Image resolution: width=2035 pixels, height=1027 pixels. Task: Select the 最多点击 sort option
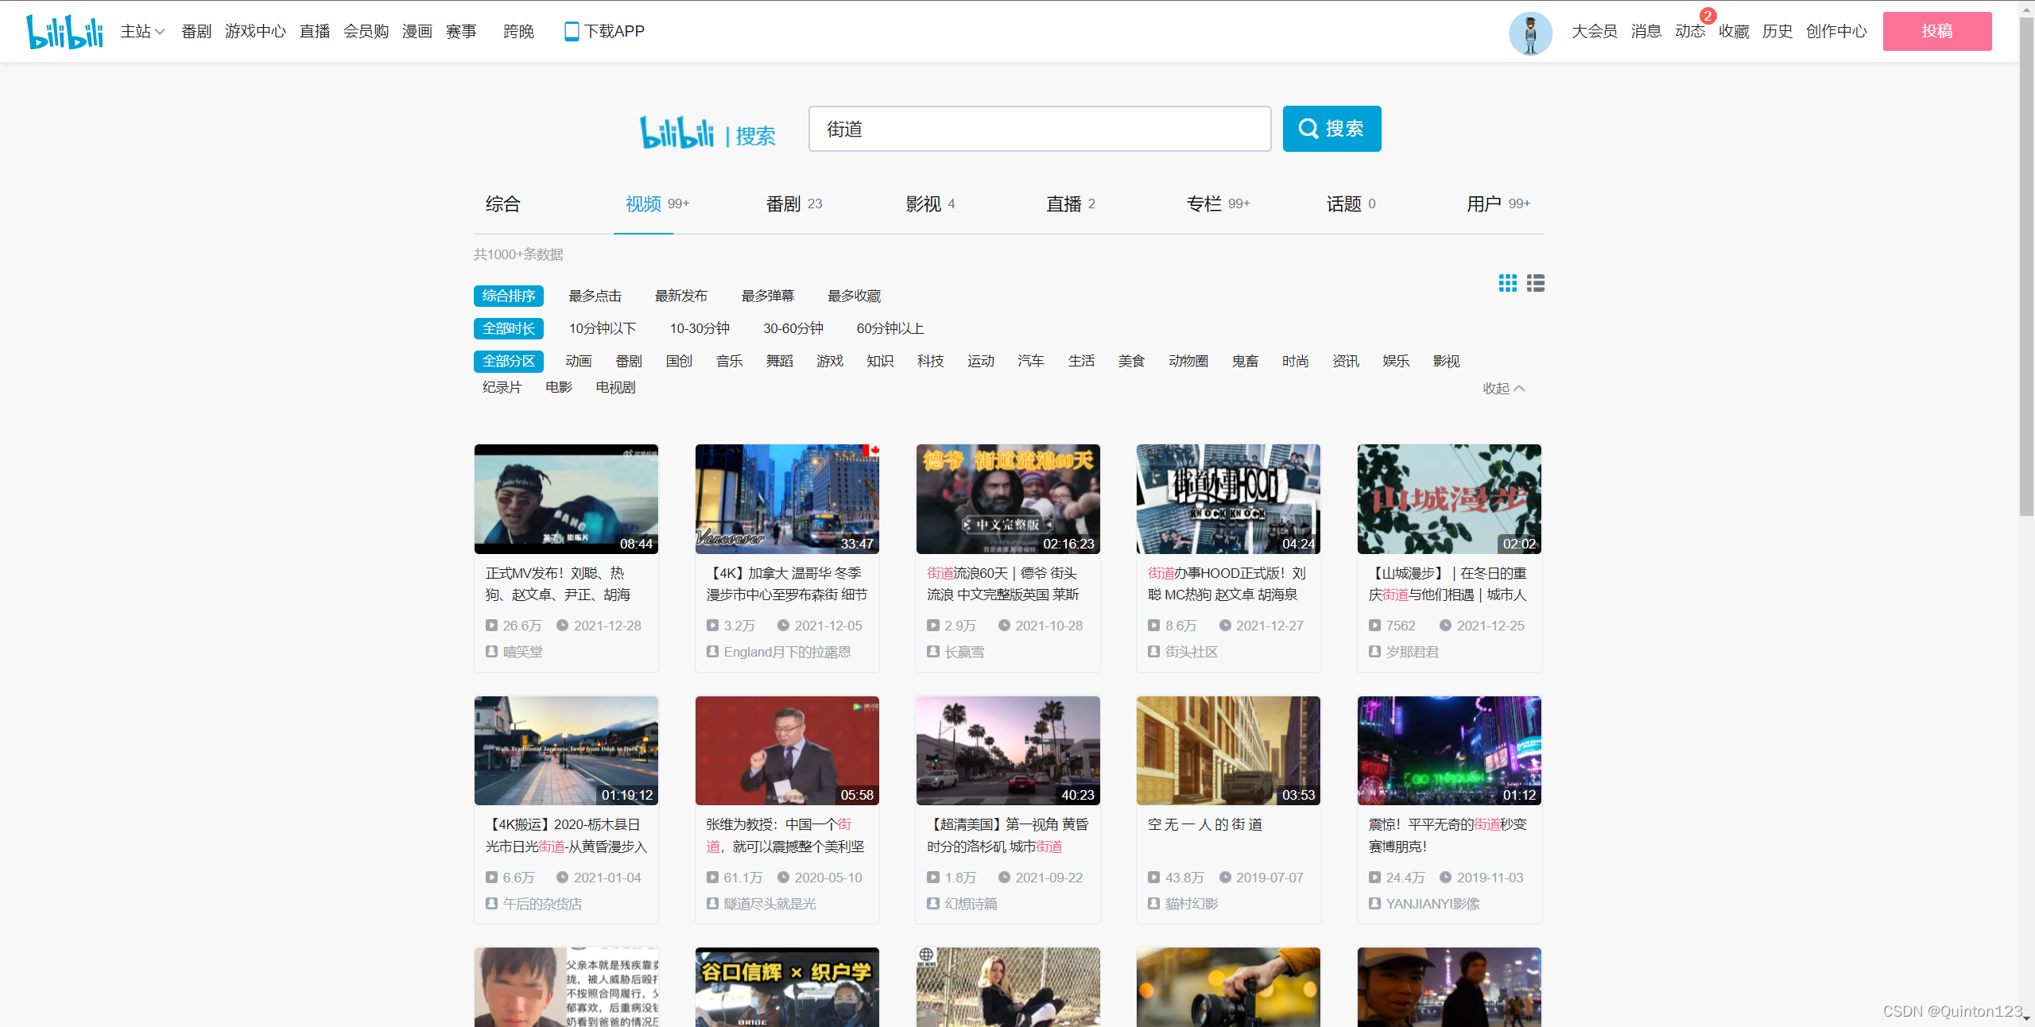click(x=595, y=296)
